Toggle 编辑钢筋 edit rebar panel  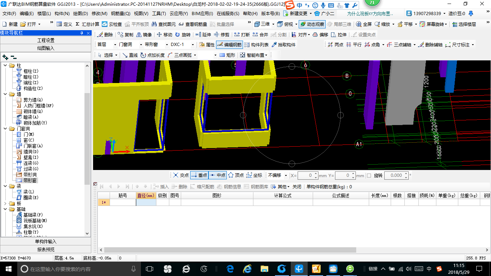pos(229,45)
